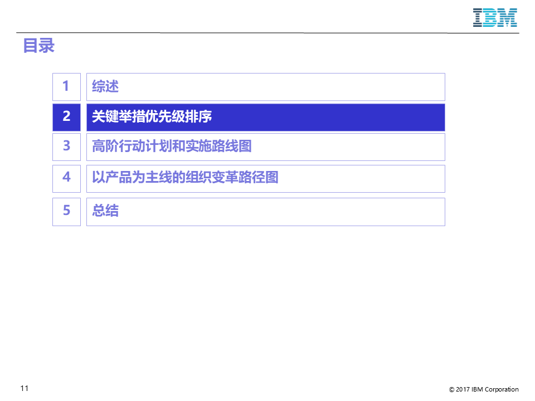Open 以产品为主线的组织变革路径图 section

click(185, 178)
